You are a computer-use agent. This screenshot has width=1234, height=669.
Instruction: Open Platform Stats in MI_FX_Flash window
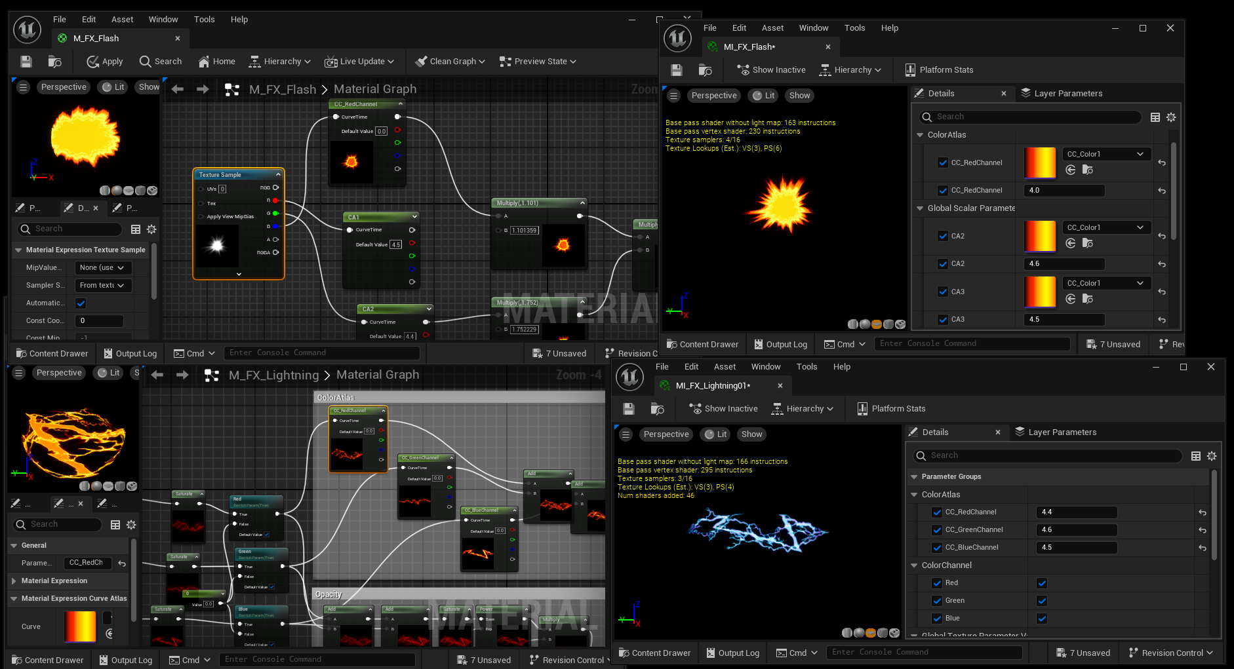[939, 70]
